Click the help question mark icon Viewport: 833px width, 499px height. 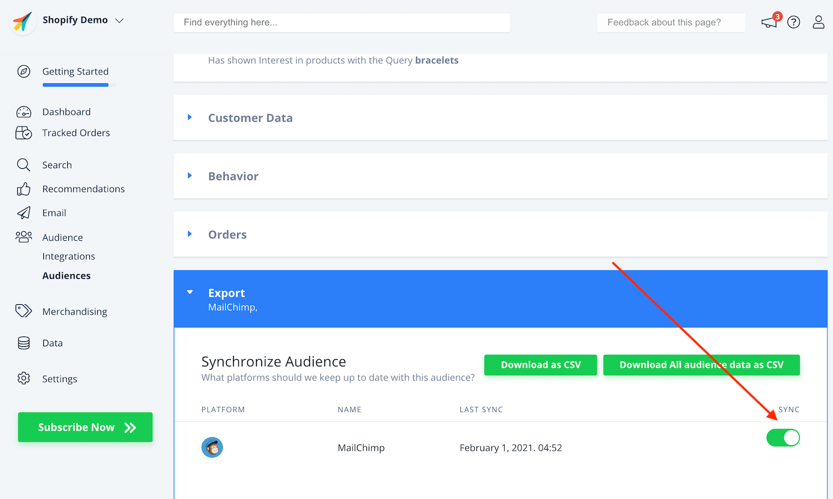(794, 22)
